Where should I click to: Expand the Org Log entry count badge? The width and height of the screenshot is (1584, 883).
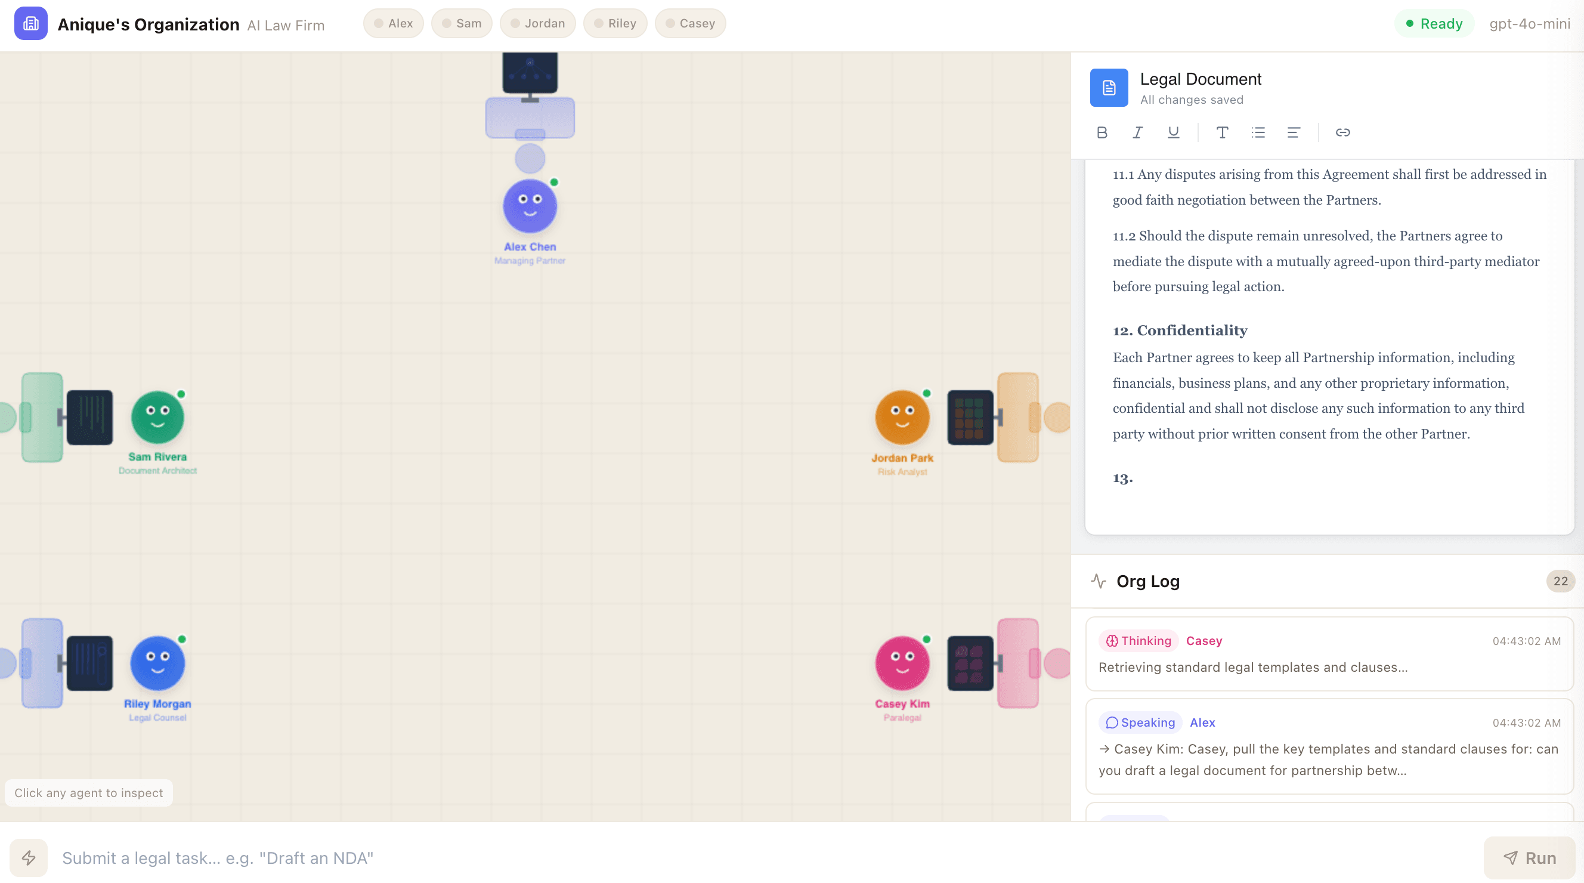pos(1560,581)
